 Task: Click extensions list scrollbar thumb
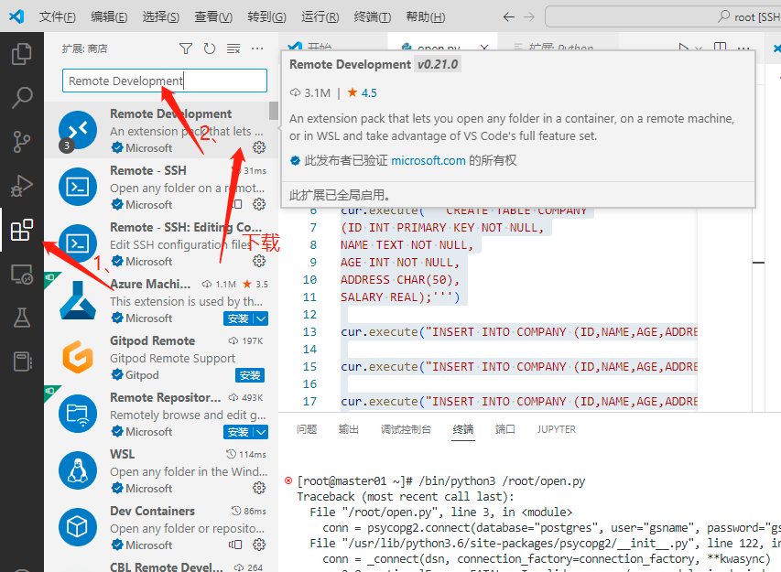click(x=274, y=111)
